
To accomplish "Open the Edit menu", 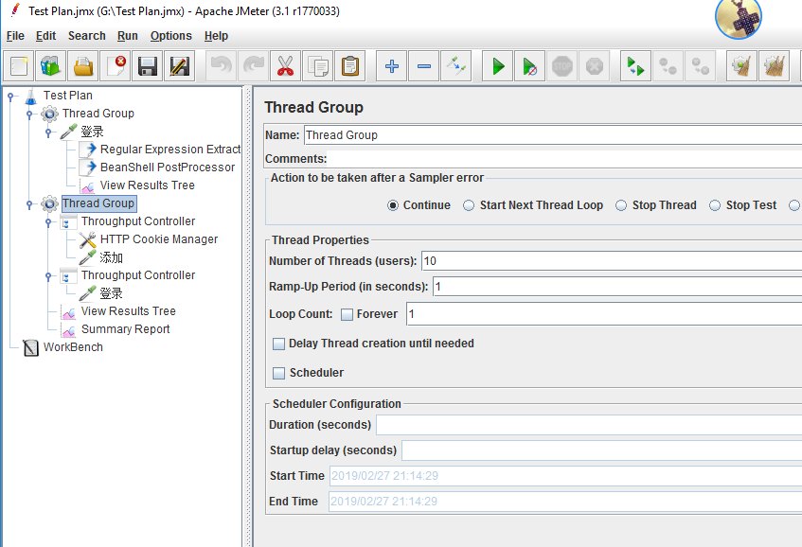I will pyautogui.click(x=46, y=36).
